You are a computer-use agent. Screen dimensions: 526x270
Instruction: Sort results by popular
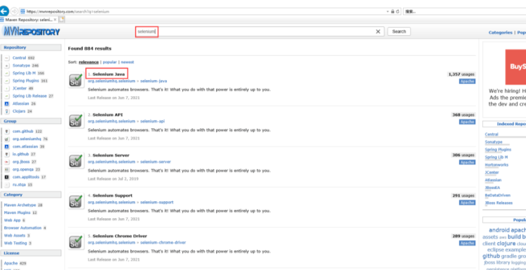110,62
